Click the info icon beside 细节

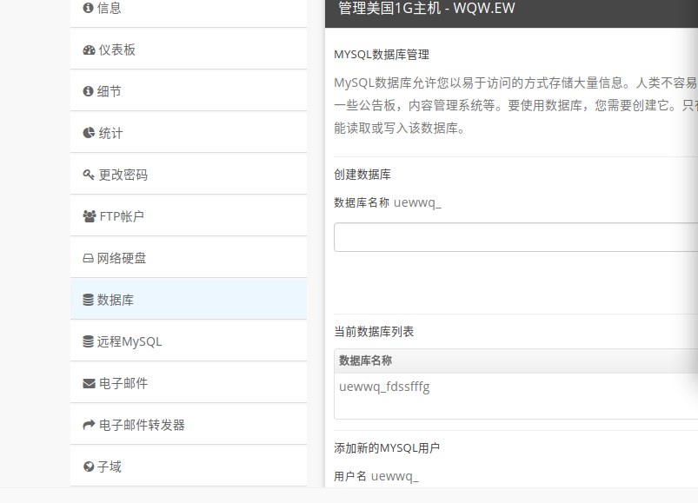point(88,91)
